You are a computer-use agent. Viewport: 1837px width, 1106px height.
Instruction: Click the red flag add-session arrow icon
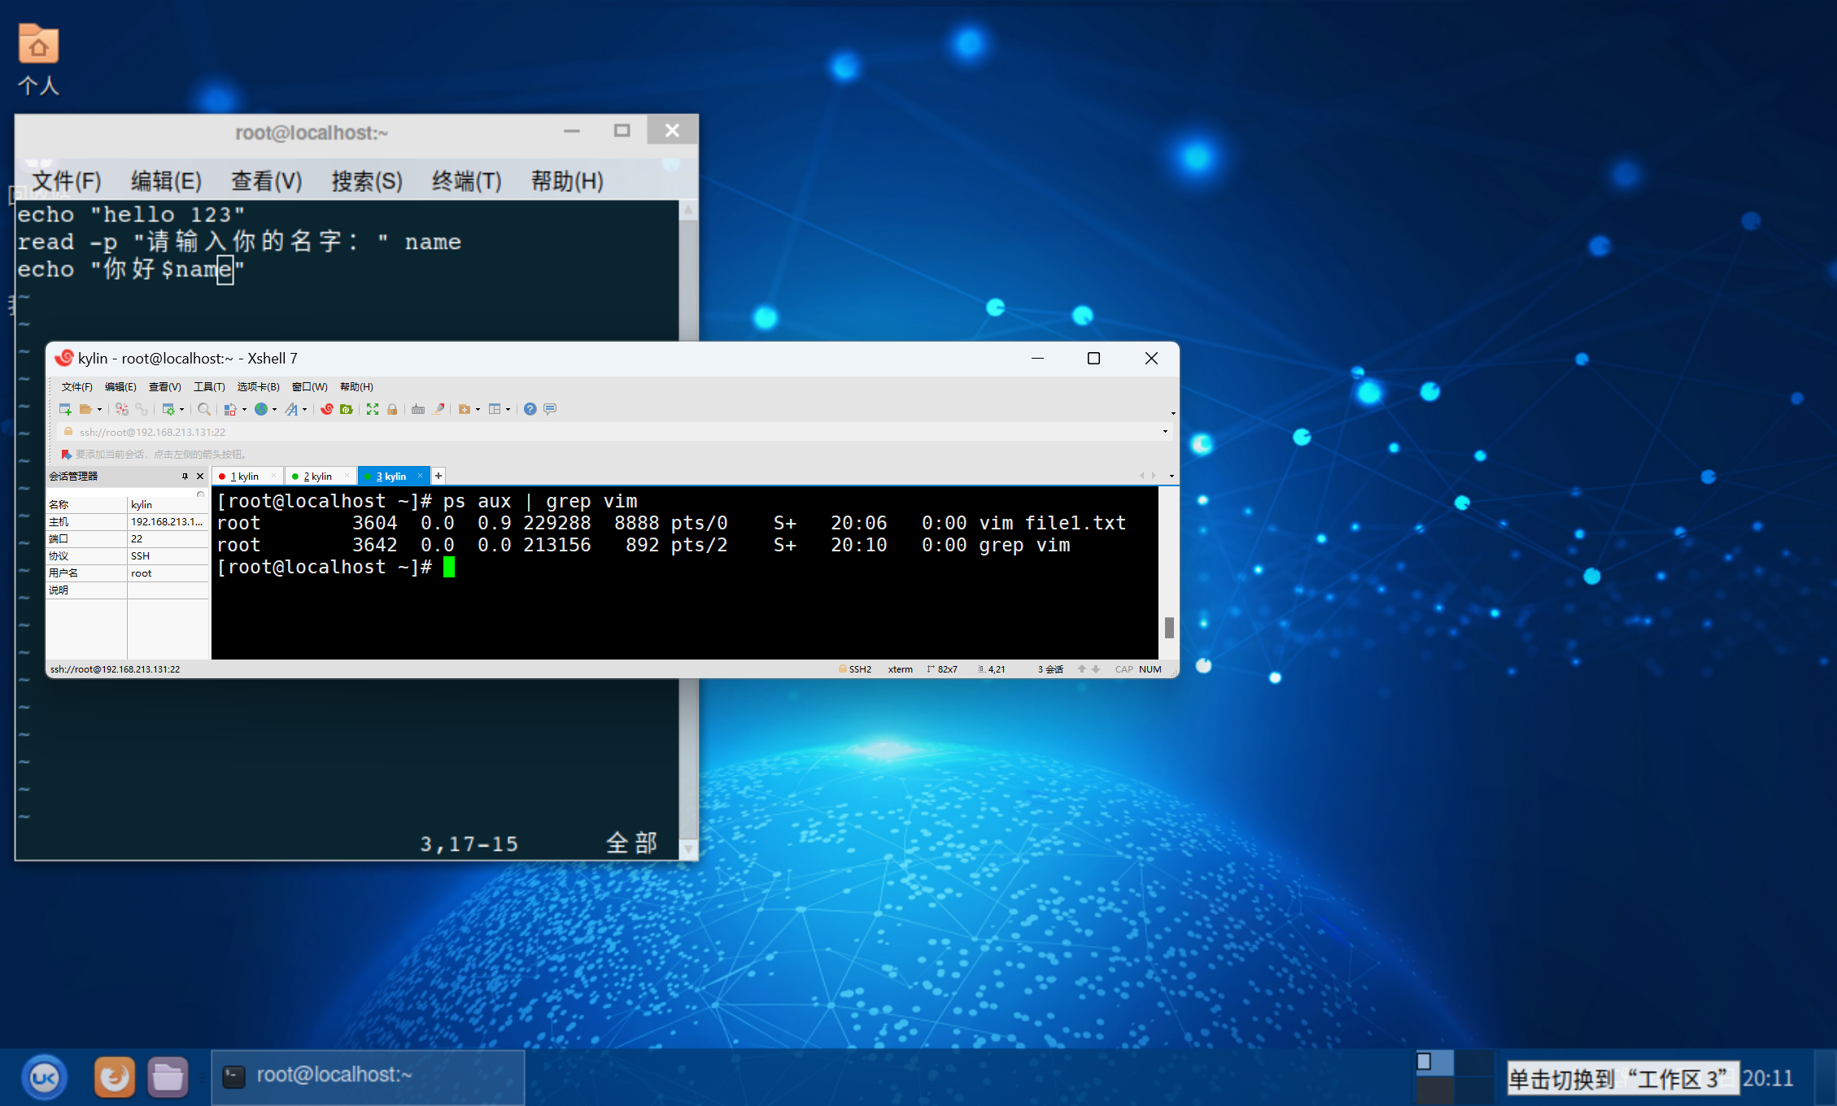click(x=67, y=454)
